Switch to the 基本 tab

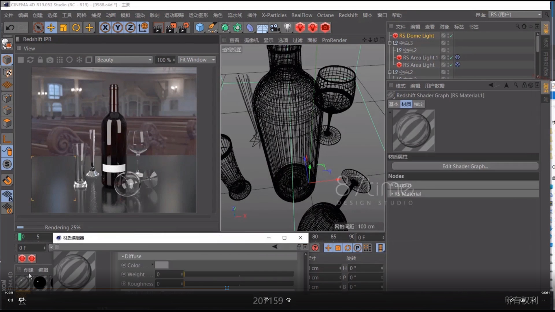point(393,104)
